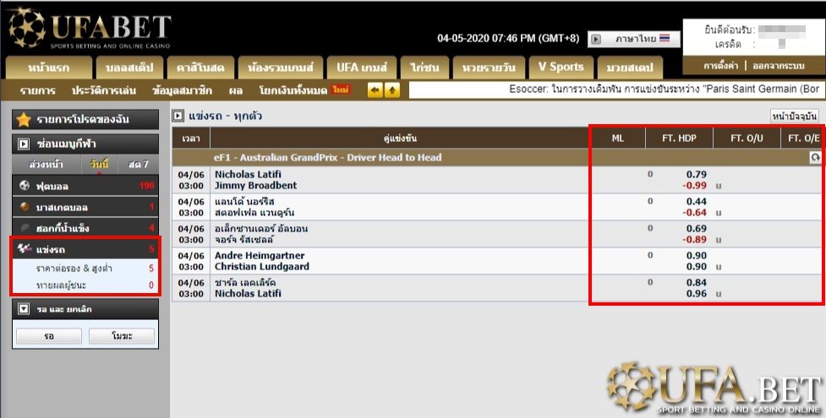Image resolution: width=826 pixels, height=418 pixels.
Task: Toggle arrow beside the motor racing all title
Action: click(178, 116)
